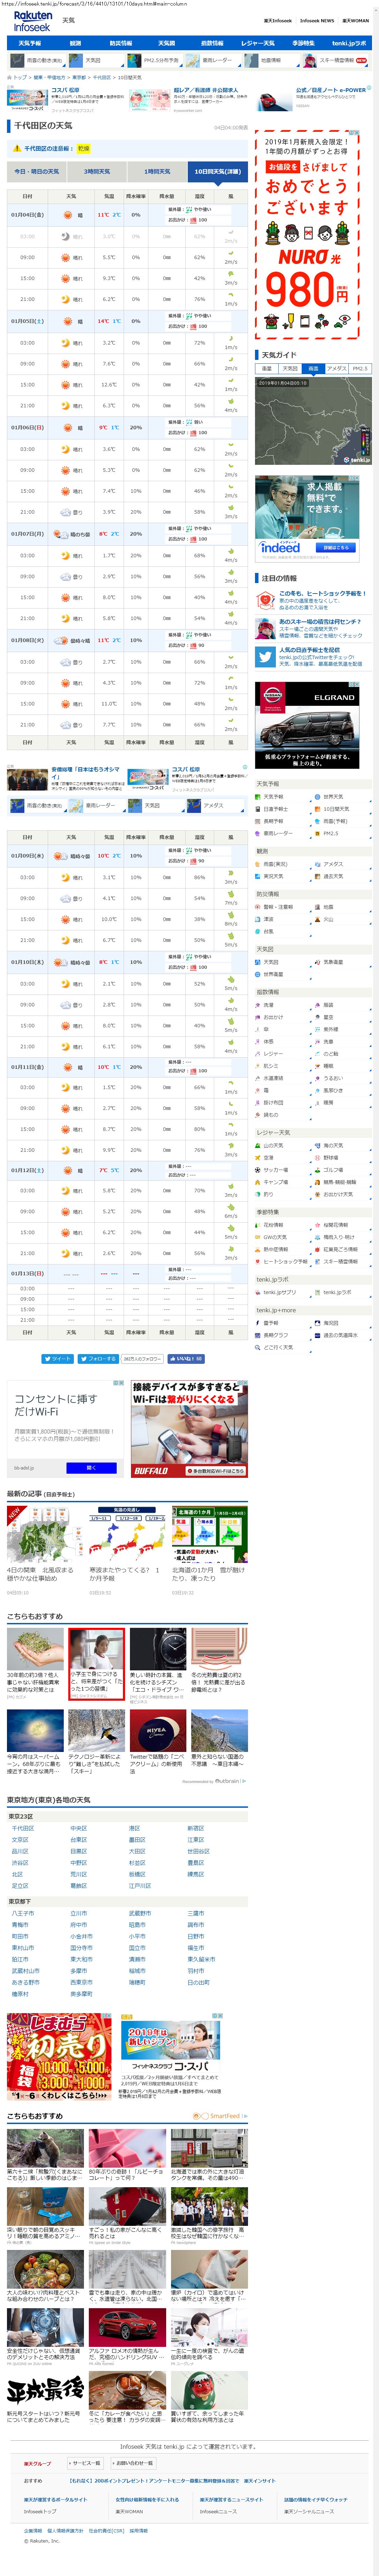
Task: Select the アメダス tab in 天気ガイド
Action: click(x=336, y=369)
